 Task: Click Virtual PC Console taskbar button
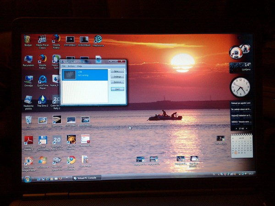click(x=87, y=178)
